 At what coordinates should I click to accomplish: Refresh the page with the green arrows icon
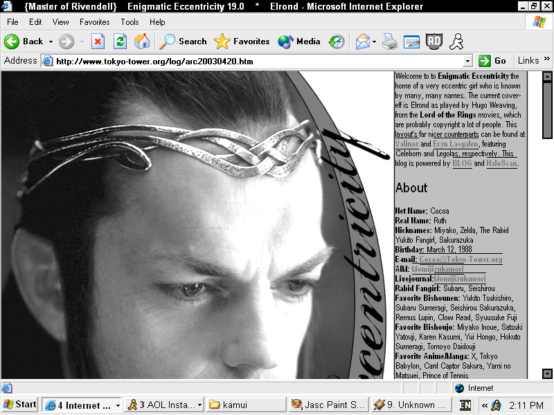click(120, 41)
